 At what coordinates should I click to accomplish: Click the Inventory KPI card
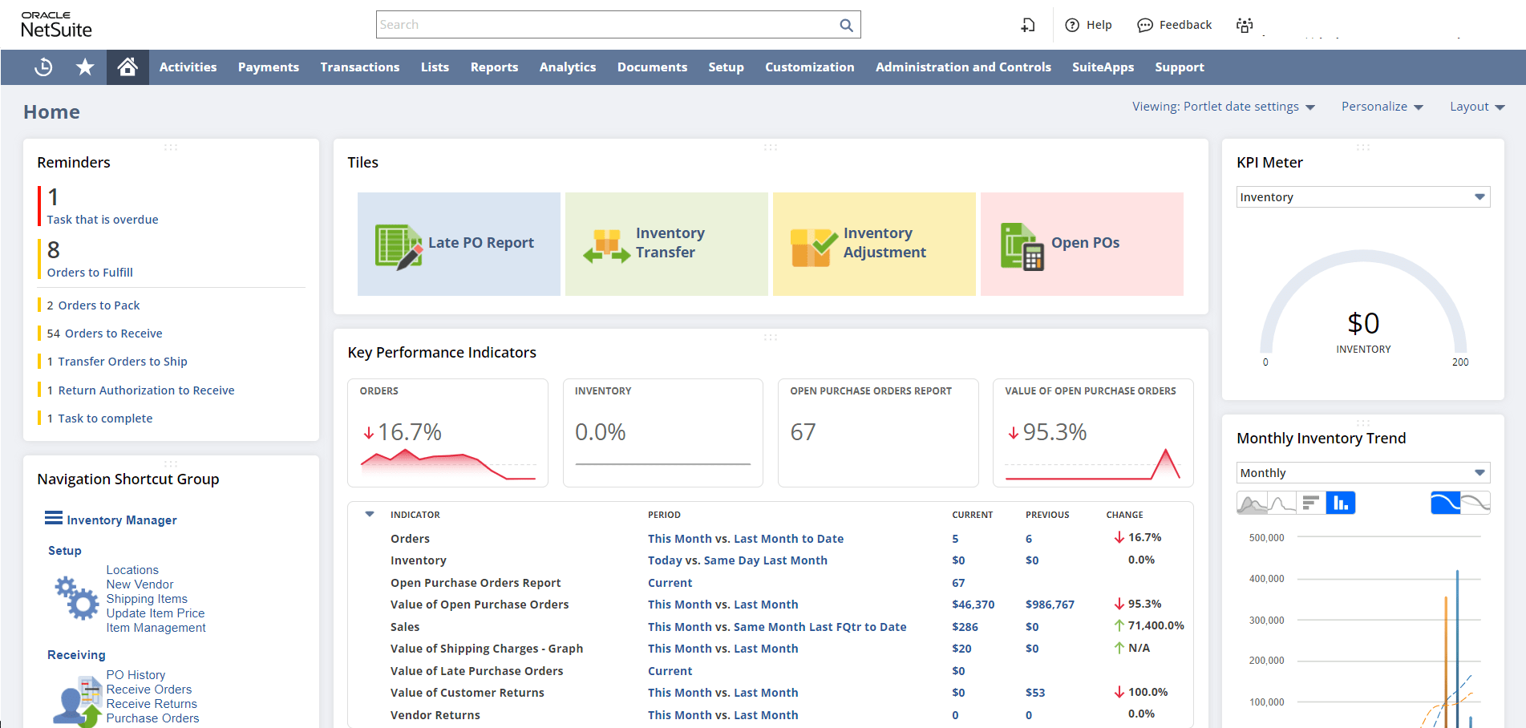(663, 433)
